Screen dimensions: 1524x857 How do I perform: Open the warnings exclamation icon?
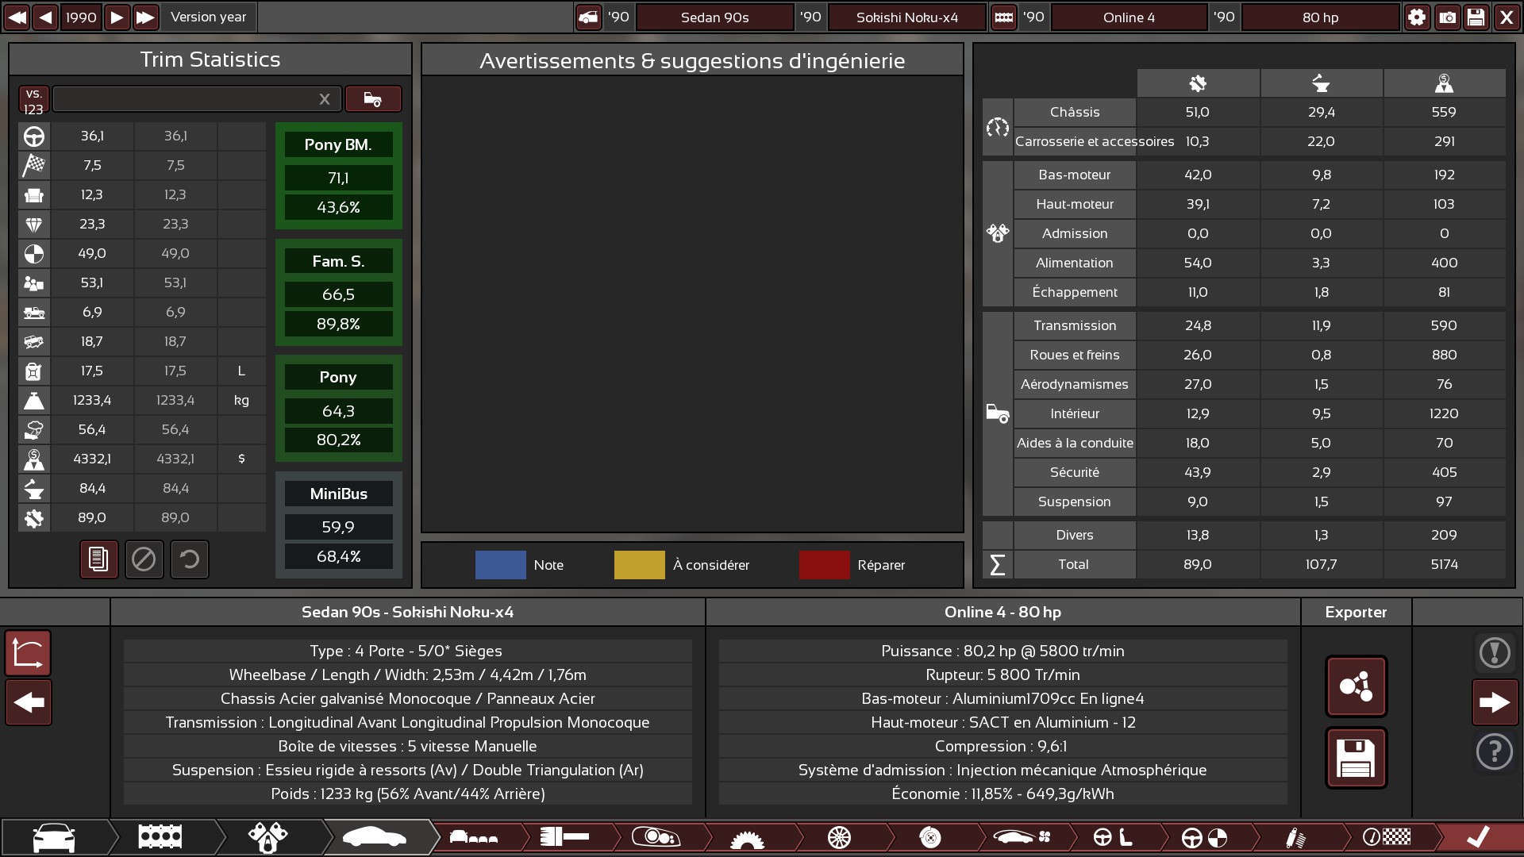tap(1495, 653)
